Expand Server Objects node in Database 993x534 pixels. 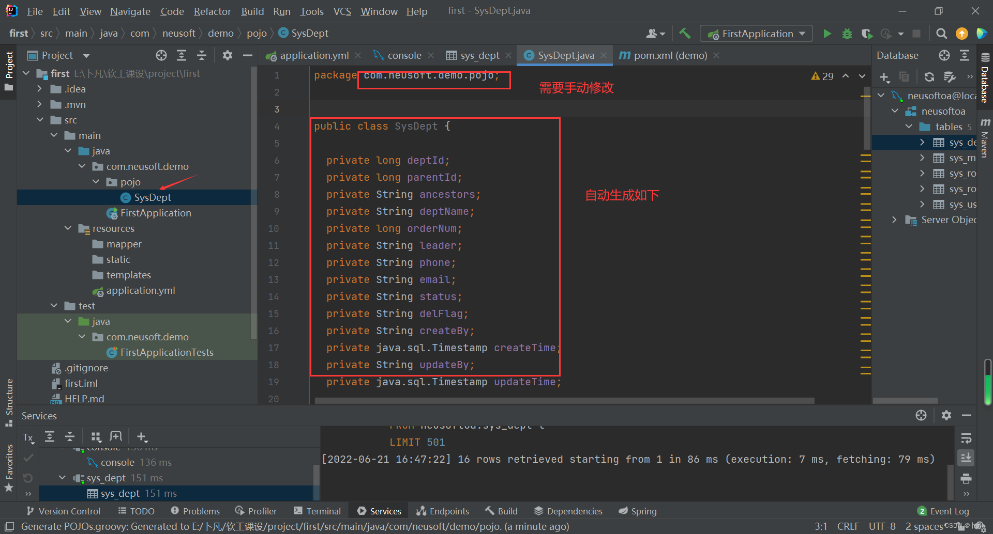894,219
